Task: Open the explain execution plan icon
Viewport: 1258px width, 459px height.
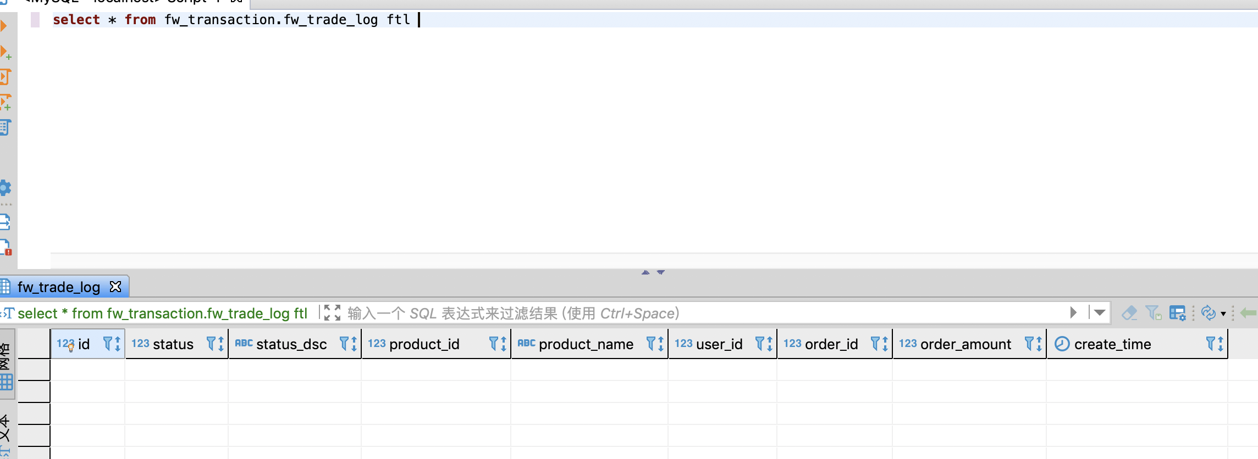Action: pos(5,127)
